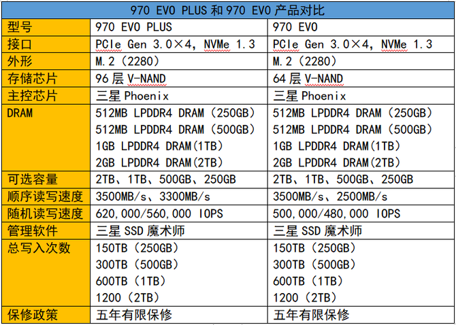Select "M.2 (2280)" in the 970 EVO PLUS column
Screen dimensions: 456x325
128,61
